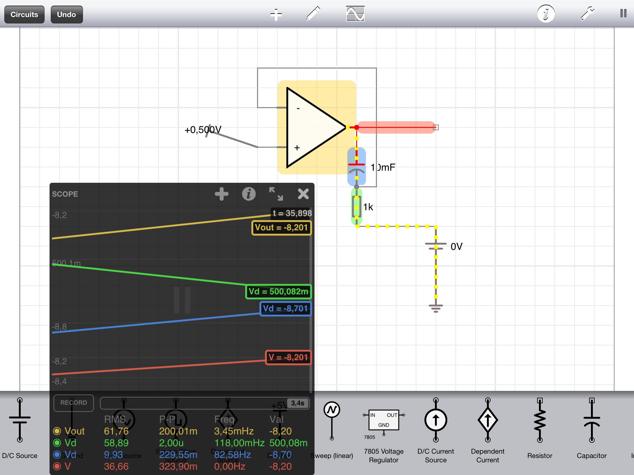The width and height of the screenshot is (634, 475).
Task: Close the scope panel
Action: point(303,194)
